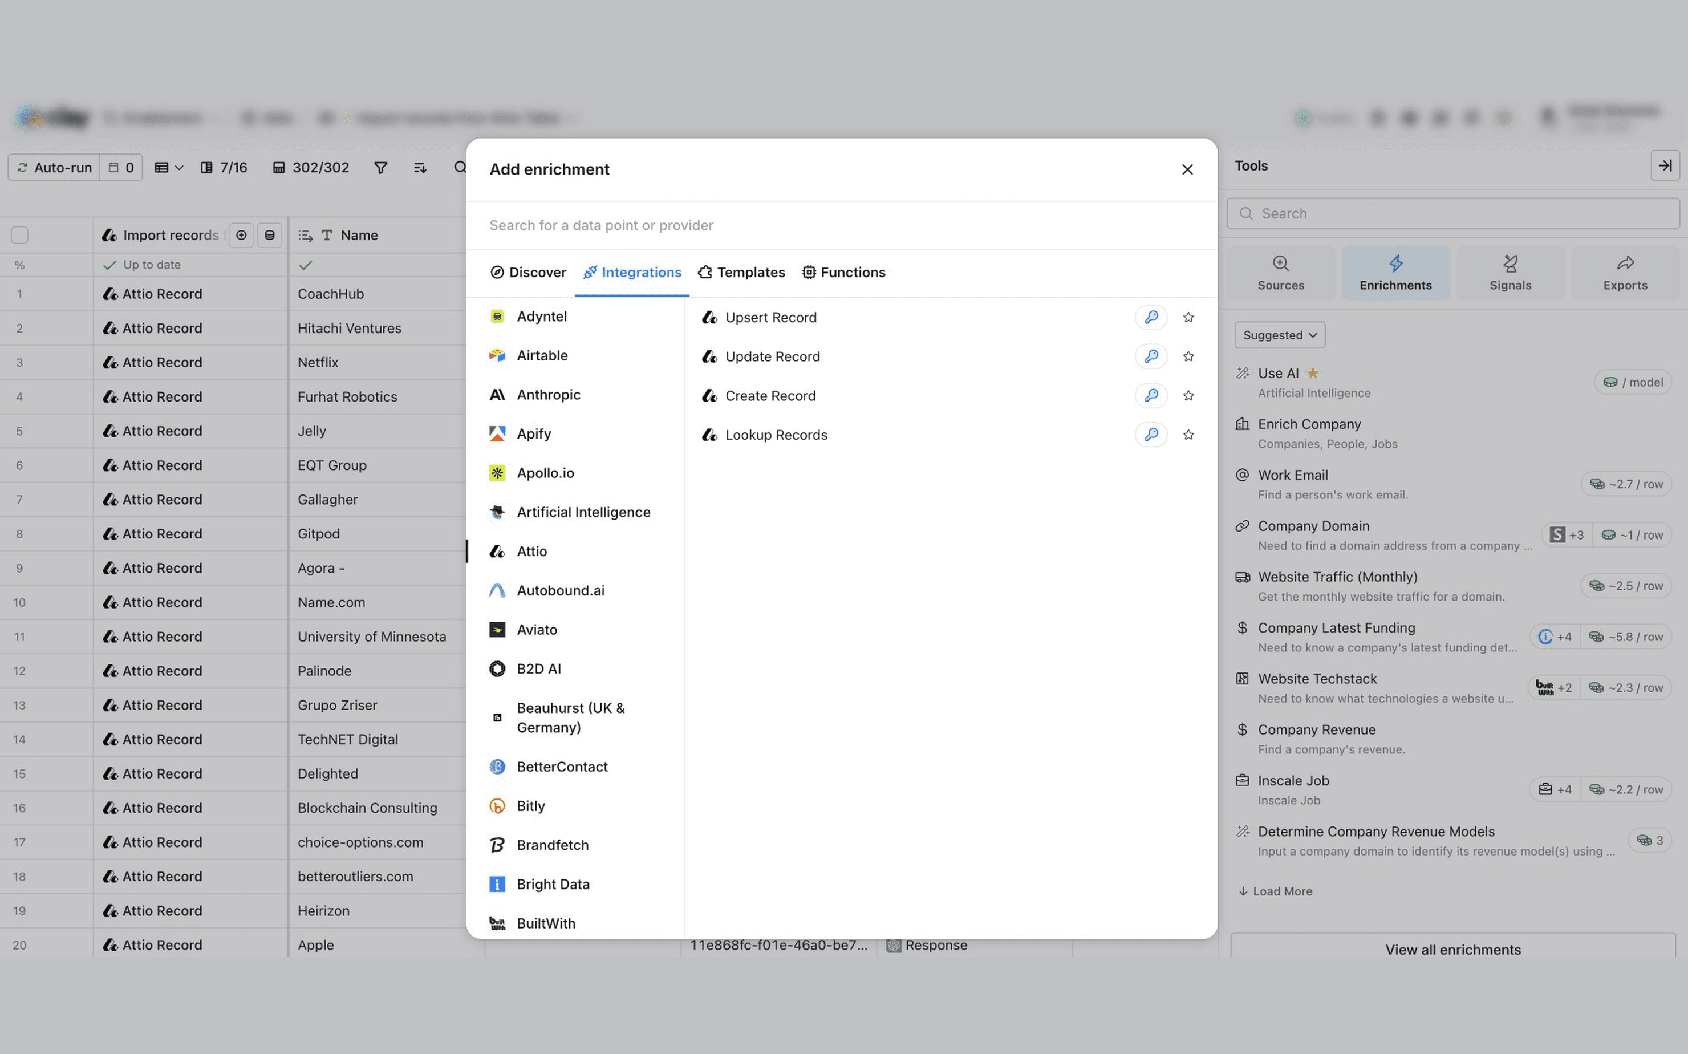Favorite the Create Record action
Image resolution: width=1688 pixels, height=1054 pixels.
point(1188,395)
